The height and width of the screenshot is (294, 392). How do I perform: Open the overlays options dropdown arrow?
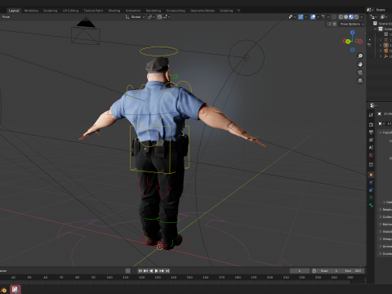point(318,17)
